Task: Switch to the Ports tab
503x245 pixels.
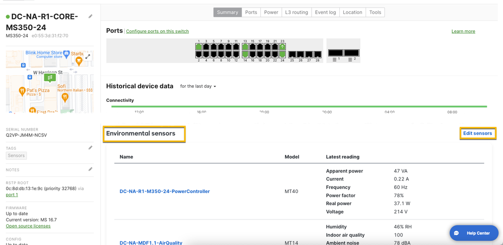Action: tap(251, 12)
